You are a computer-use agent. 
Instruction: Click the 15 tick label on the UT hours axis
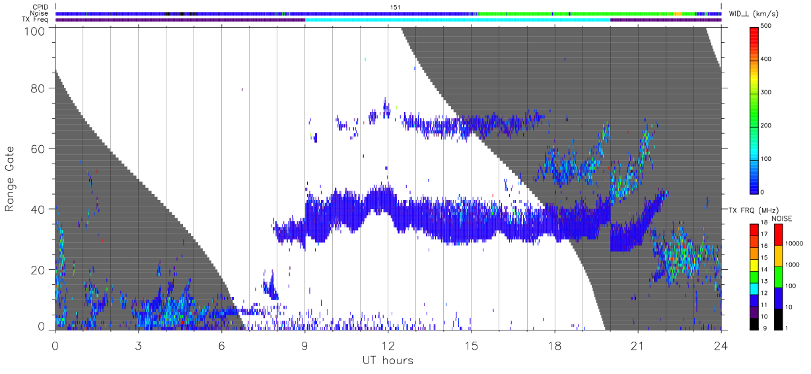[472, 345]
